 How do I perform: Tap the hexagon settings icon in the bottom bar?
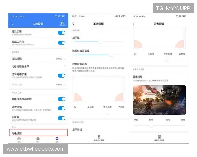[57, 138]
